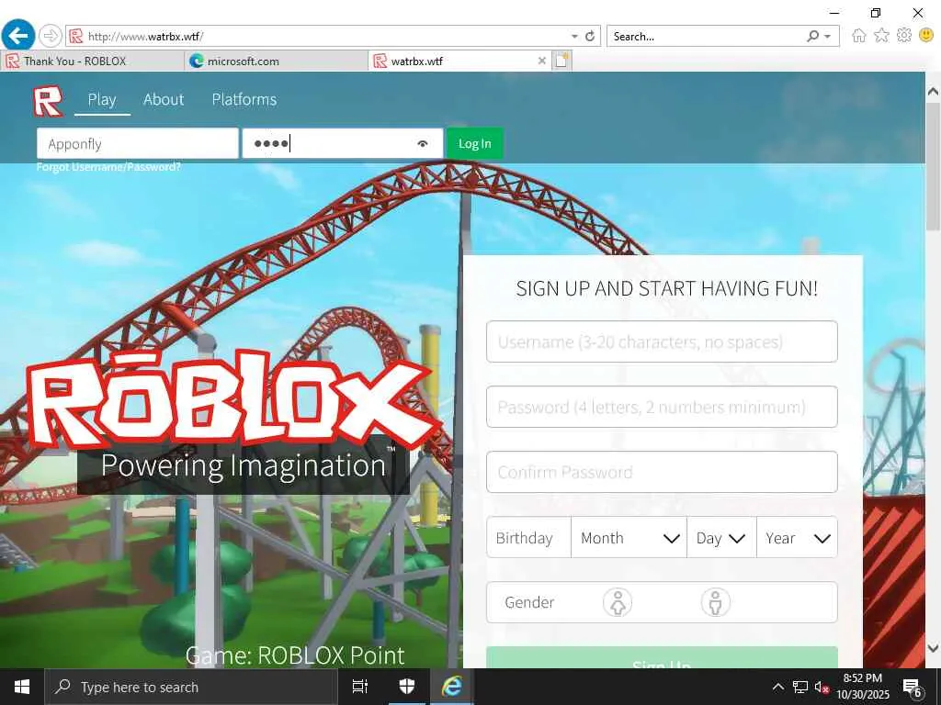Switch to the microsoft.com tab

(x=276, y=61)
